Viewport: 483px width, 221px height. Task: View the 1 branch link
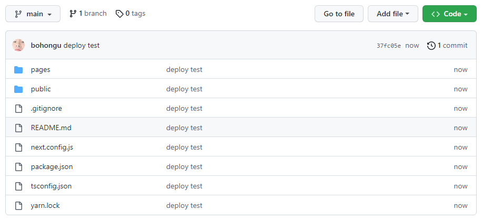88,14
